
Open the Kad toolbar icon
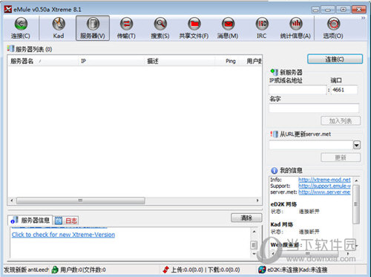click(59, 28)
